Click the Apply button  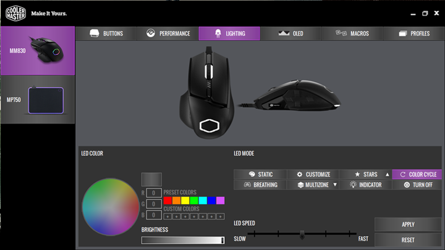click(x=408, y=224)
